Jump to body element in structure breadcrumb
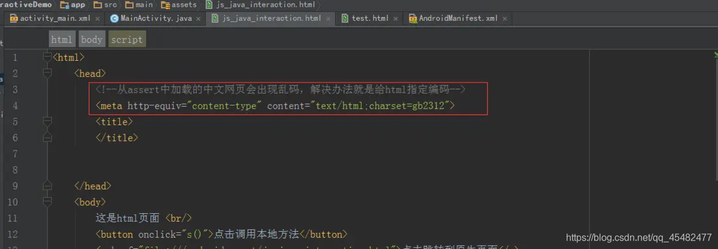This screenshot has width=718, height=249. click(92, 39)
